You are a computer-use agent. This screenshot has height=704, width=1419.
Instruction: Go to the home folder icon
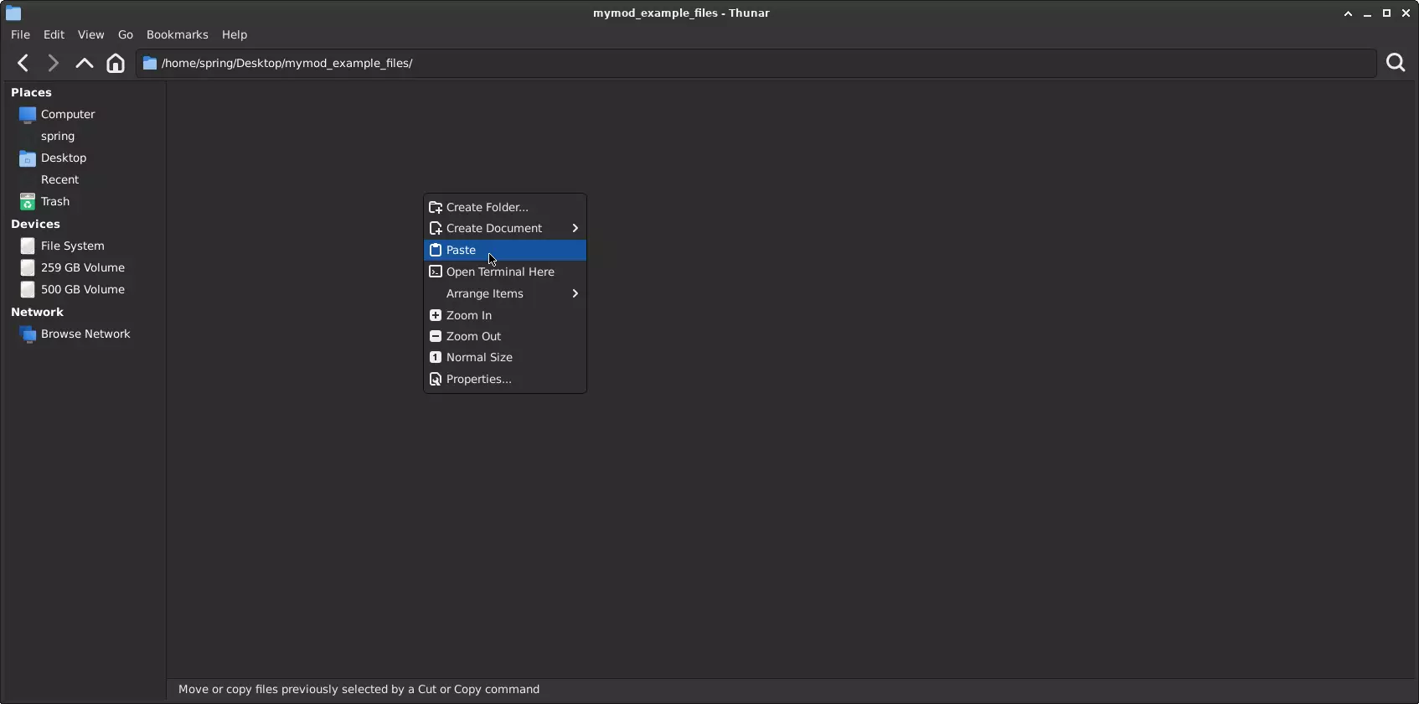point(116,63)
